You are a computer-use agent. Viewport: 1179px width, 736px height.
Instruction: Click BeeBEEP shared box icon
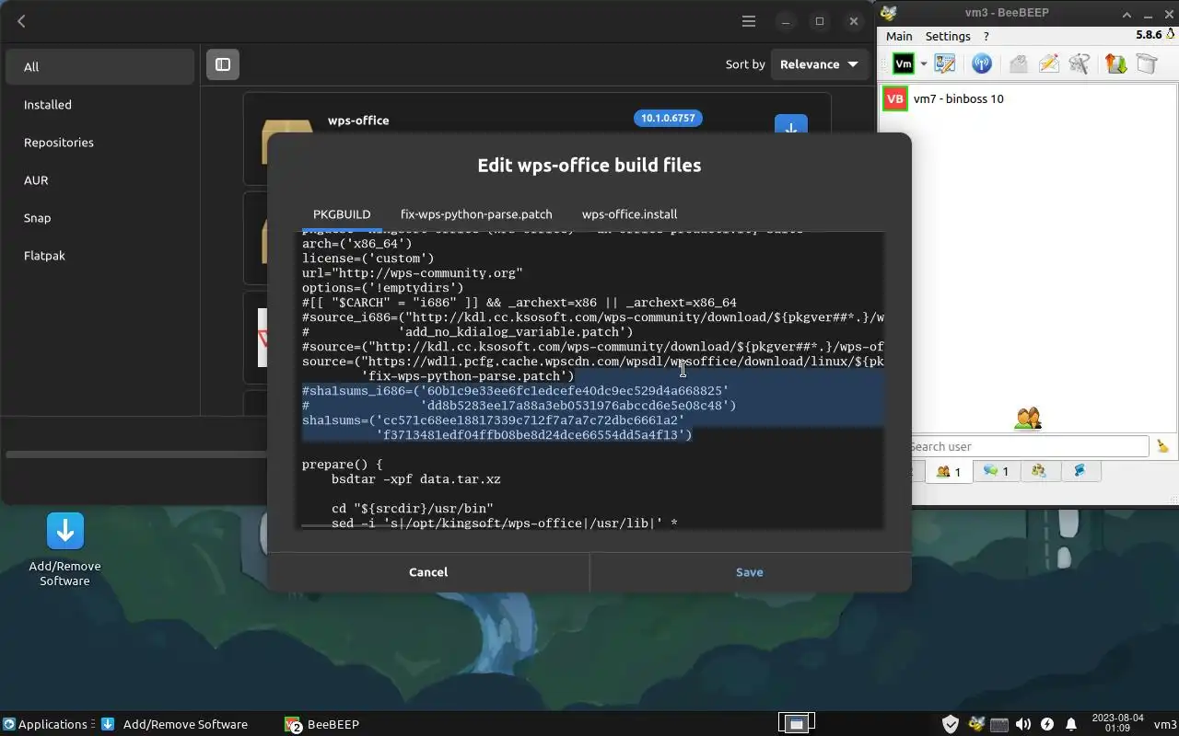pos(1147,63)
